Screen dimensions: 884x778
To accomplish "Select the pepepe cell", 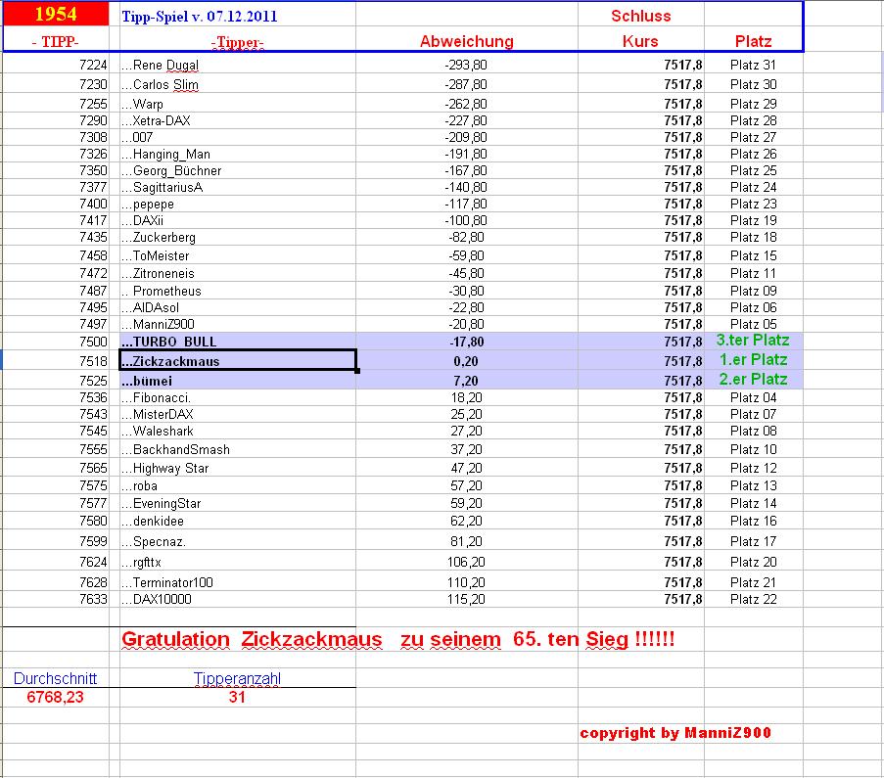I will pyautogui.click(x=237, y=204).
